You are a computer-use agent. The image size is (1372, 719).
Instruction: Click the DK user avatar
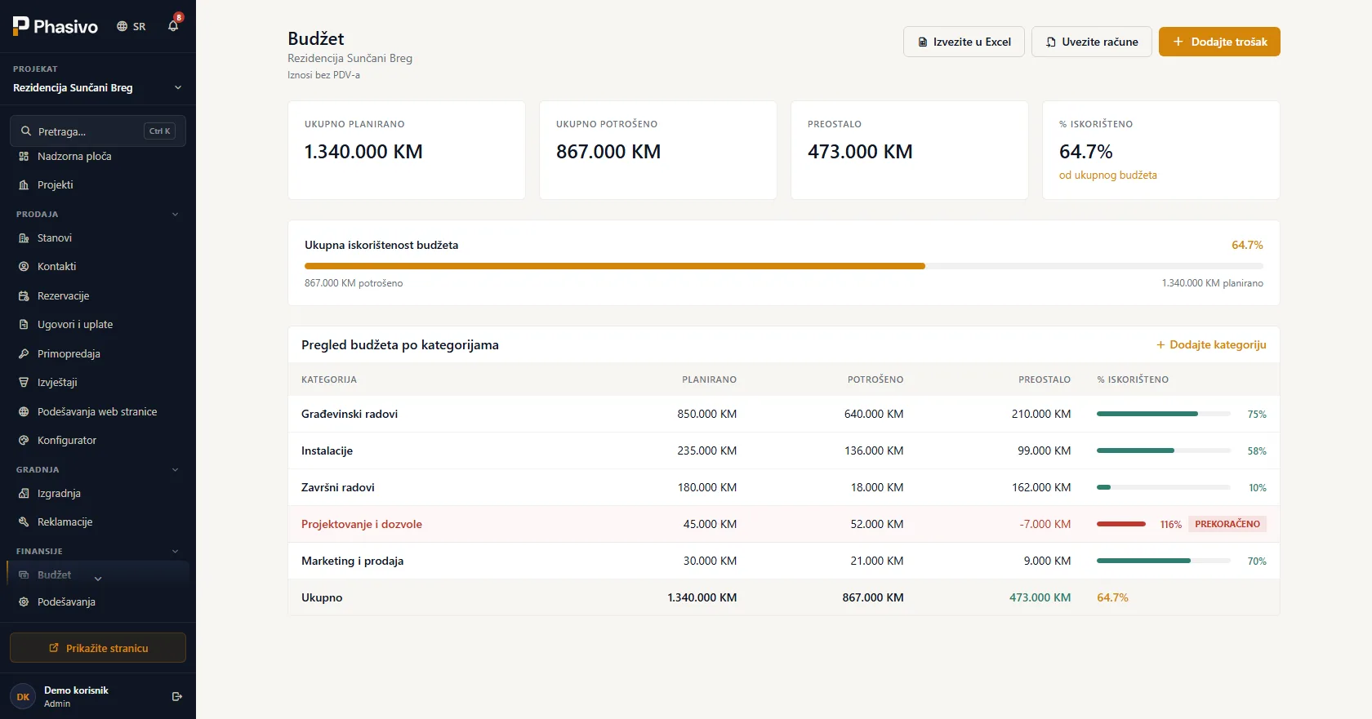[x=23, y=696]
